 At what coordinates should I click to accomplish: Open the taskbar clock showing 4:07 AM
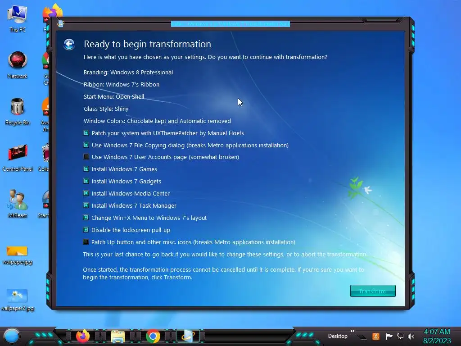[437, 336]
